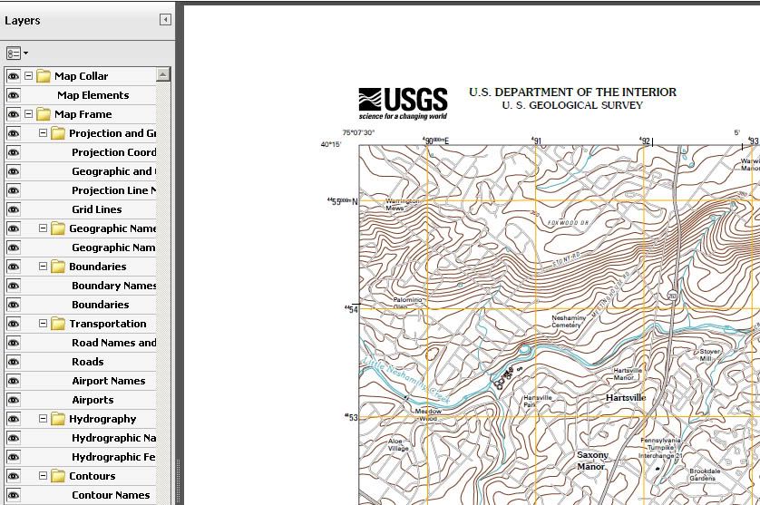Collapse the Geographic Names group
This screenshot has height=505, width=760.
pos(44,228)
